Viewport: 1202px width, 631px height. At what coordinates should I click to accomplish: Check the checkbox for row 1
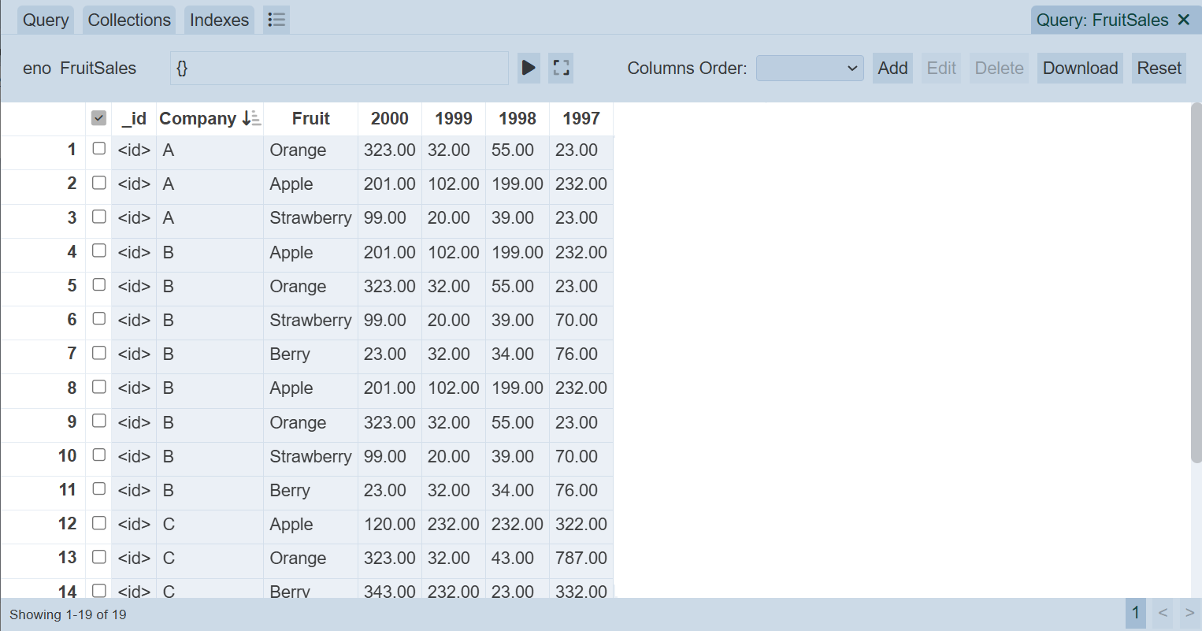click(x=98, y=149)
